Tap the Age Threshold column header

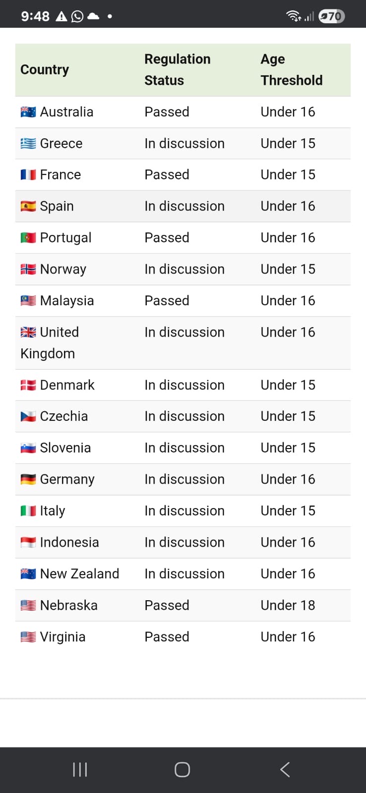291,70
